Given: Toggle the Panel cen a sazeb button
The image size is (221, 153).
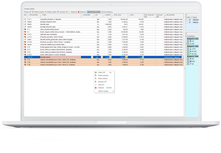Looking at the screenshot, I should [94, 12].
